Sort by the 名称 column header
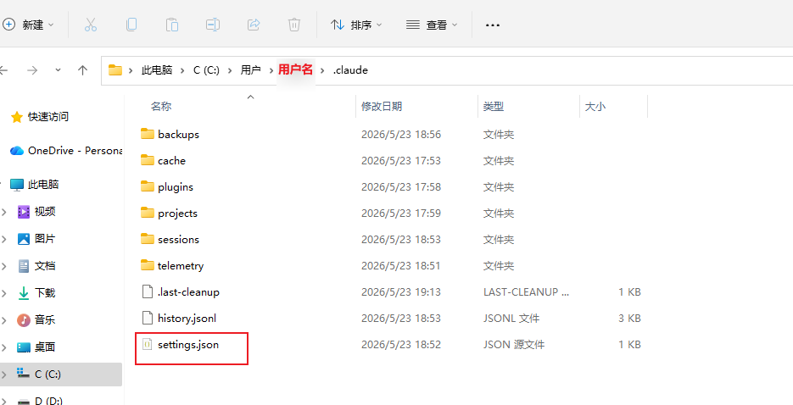The image size is (793, 405). coord(161,107)
